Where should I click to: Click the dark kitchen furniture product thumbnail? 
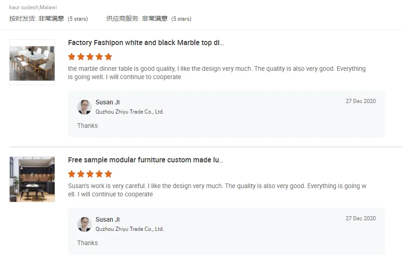pyautogui.click(x=32, y=179)
